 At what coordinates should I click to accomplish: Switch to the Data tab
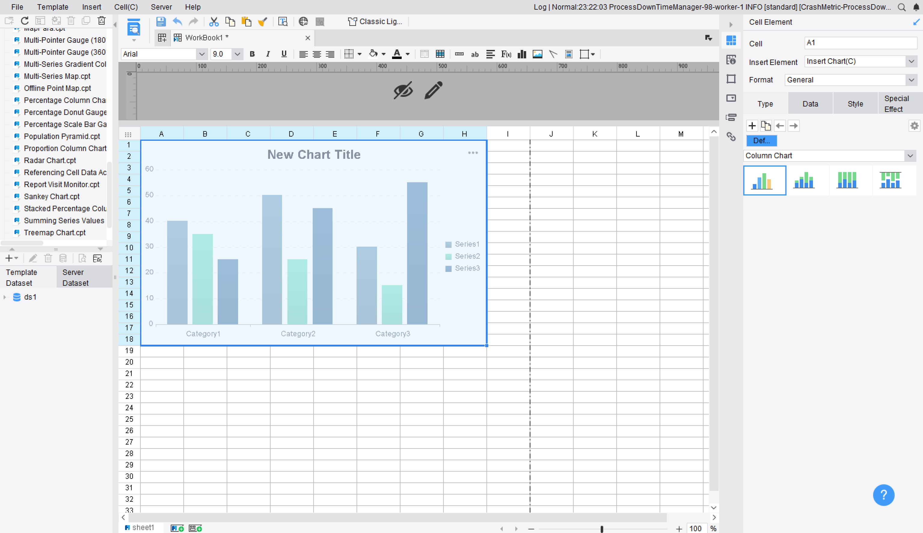810,103
